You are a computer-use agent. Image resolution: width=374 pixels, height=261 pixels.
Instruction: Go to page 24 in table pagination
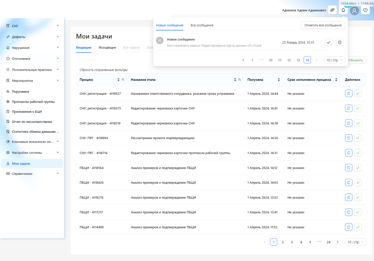pyautogui.click(x=328, y=242)
